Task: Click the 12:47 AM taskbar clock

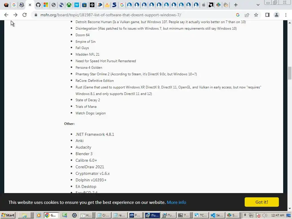Action: tap(278, 215)
